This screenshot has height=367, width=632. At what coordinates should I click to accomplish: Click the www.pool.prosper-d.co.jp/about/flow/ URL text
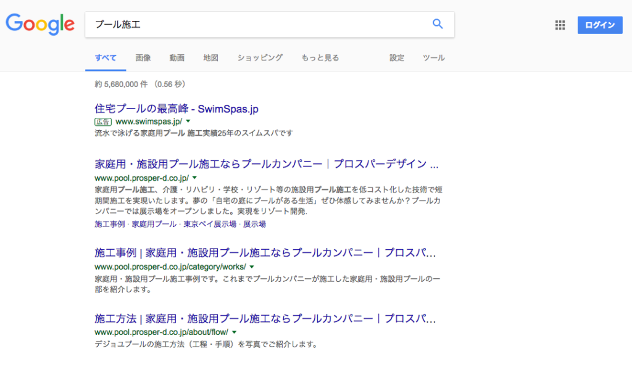pos(161,332)
